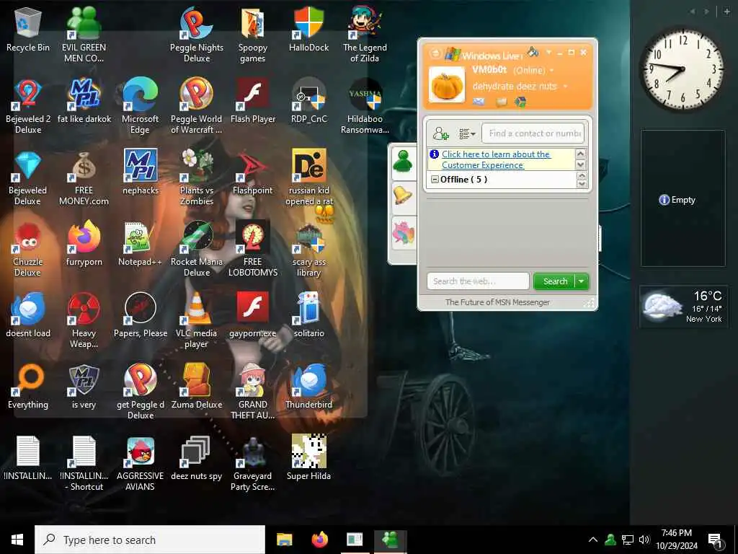Screen dimensions: 738x554
Task: Open the volume icon in system tray
Action: [x=644, y=540]
